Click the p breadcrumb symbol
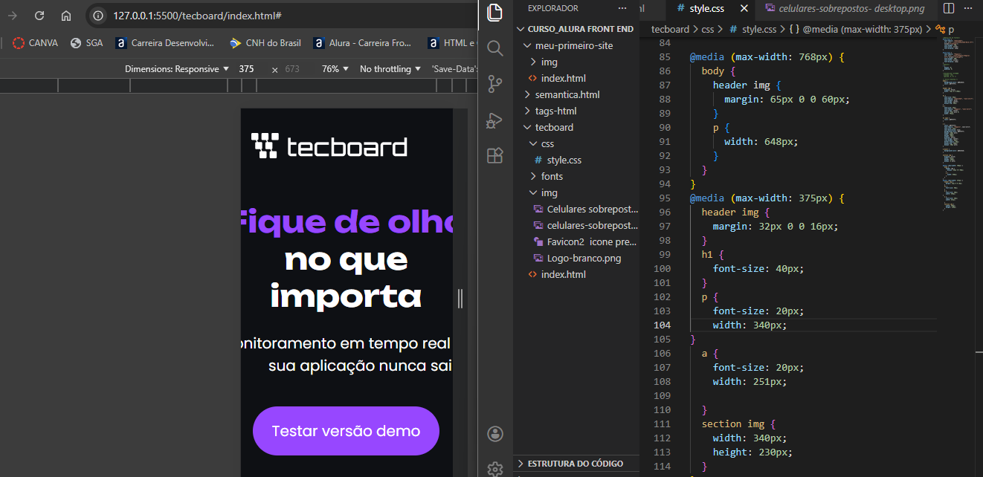 click(x=945, y=29)
